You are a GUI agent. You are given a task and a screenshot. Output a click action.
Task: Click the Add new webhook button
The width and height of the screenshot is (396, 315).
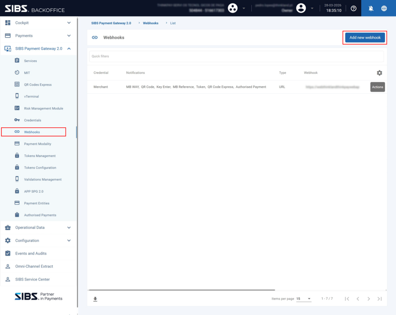pos(365,38)
